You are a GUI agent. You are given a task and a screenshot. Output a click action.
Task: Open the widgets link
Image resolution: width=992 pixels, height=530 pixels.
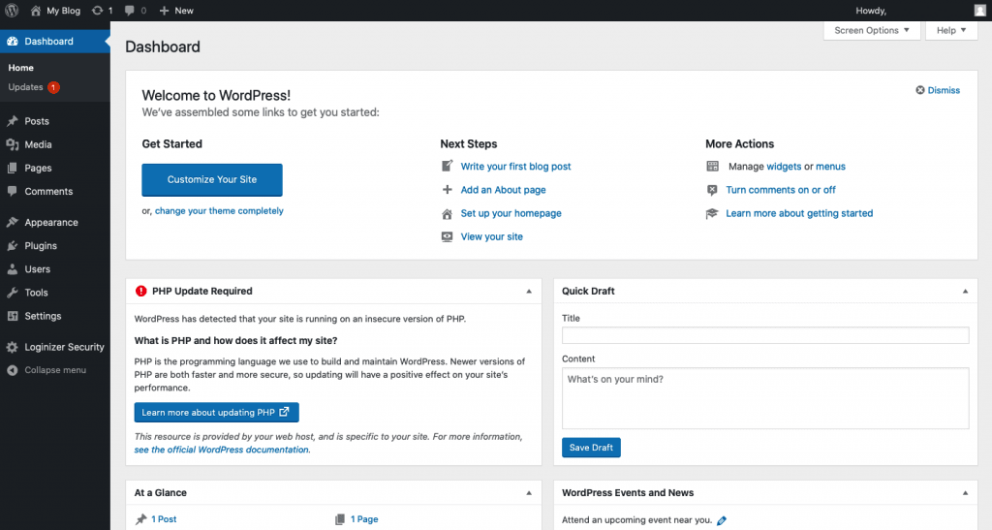pos(784,167)
